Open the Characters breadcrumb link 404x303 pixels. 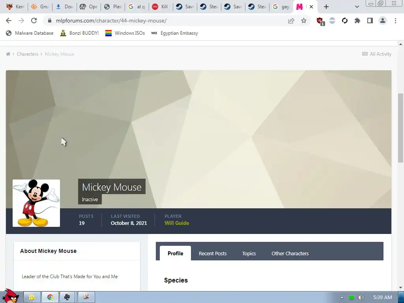[27, 54]
